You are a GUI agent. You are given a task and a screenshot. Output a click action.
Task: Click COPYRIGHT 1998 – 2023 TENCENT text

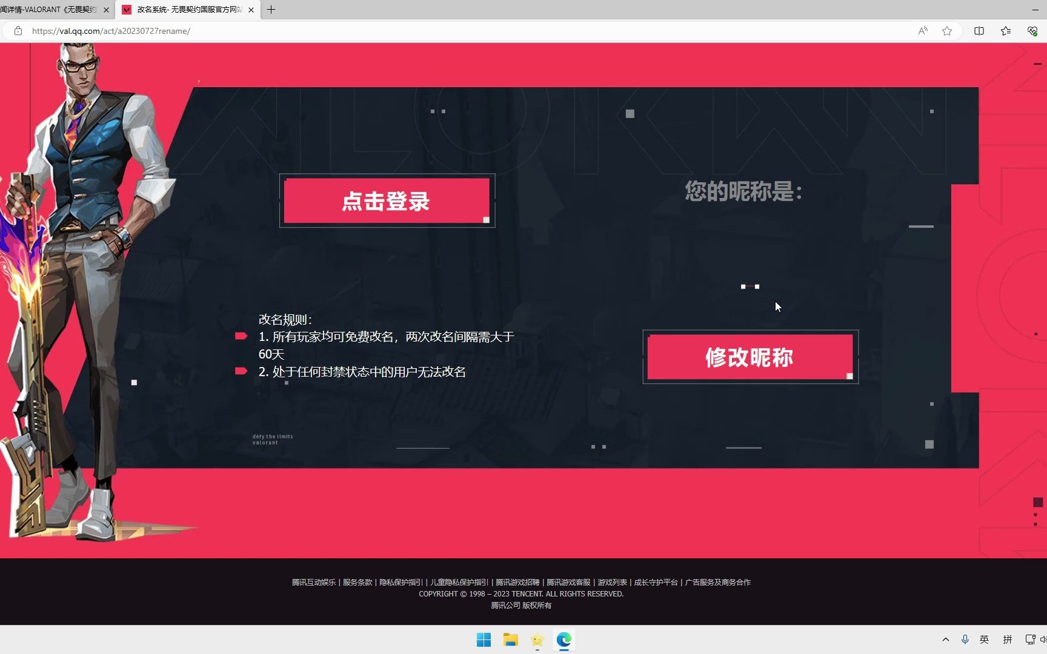(x=521, y=593)
